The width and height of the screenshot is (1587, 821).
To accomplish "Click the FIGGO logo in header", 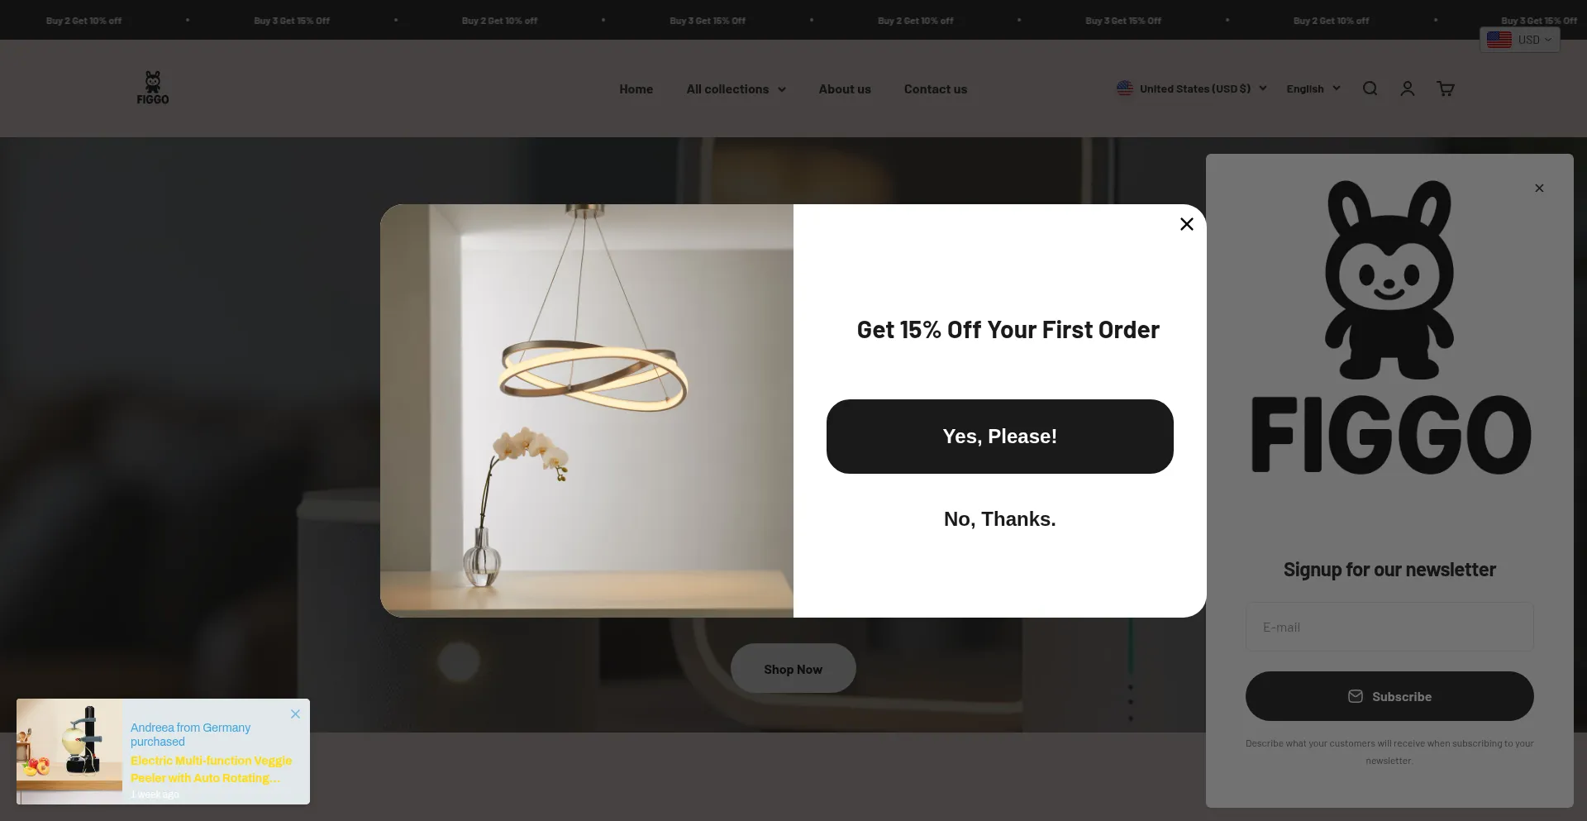I will [x=153, y=88].
